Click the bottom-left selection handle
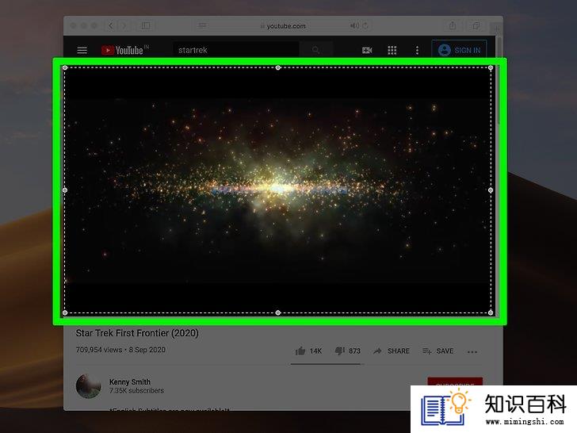Viewport: 577px width, 433px height. click(65, 313)
